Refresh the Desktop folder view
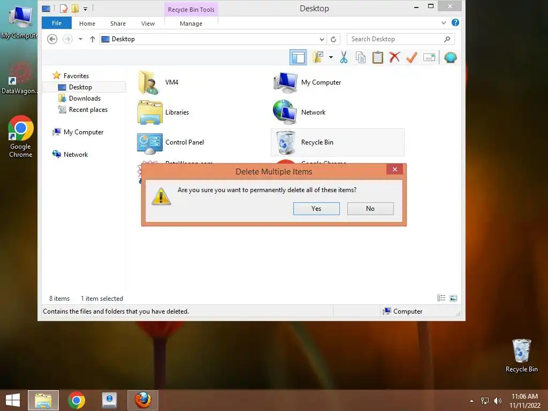Screen dimensions: 548x411 coord(333,39)
